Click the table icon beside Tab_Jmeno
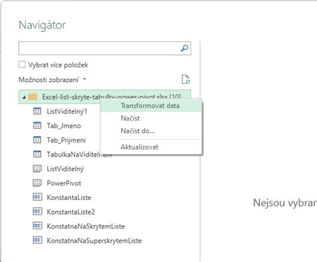Viewport: 317px width, 262px height. [x=37, y=125]
